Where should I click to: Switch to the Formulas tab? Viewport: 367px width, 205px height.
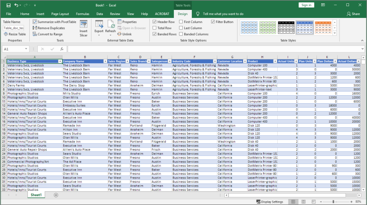[83, 14]
